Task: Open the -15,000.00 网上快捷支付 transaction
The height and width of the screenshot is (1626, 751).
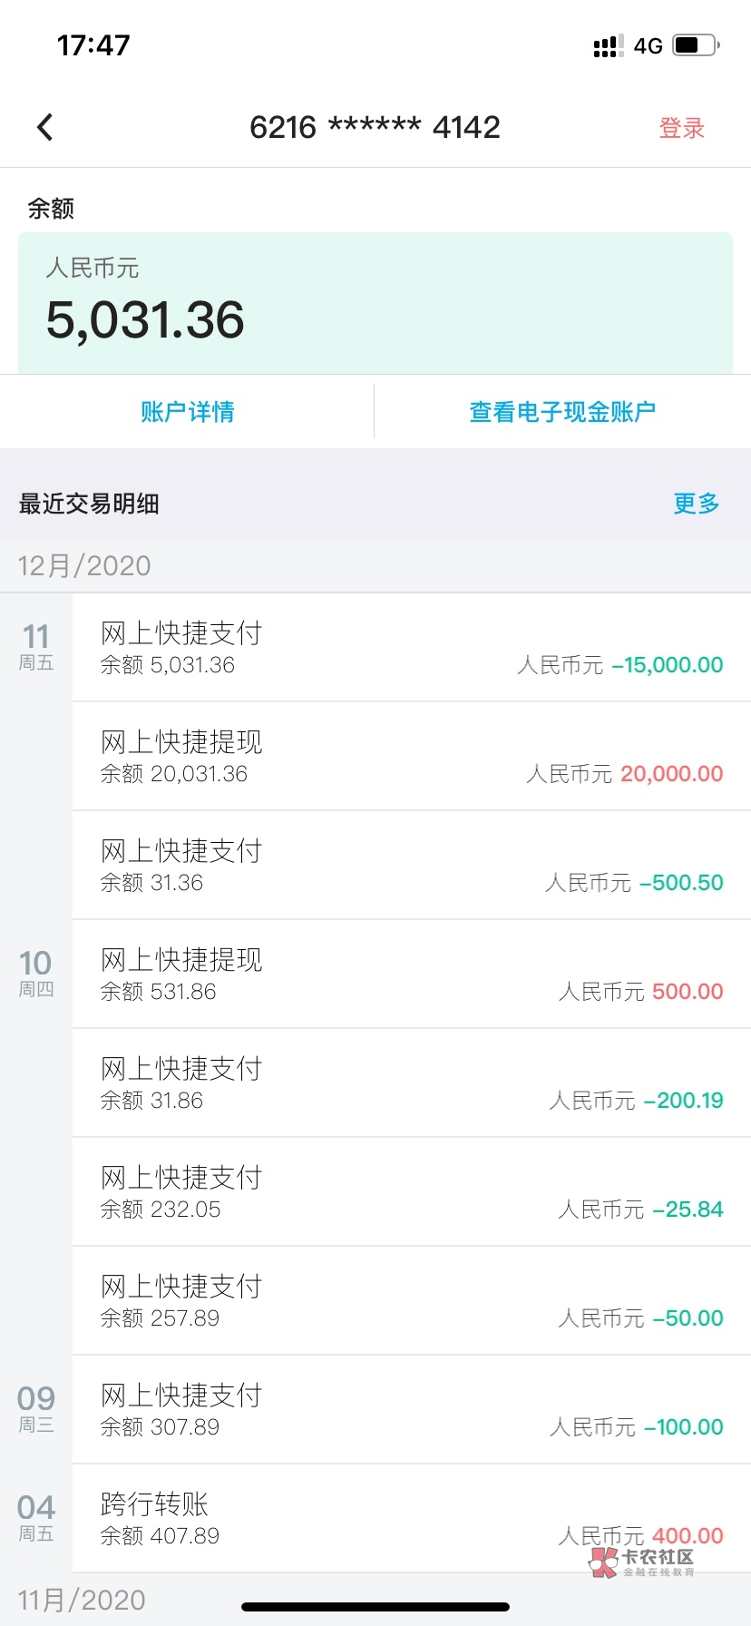Action: pyautogui.click(x=411, y=648)
